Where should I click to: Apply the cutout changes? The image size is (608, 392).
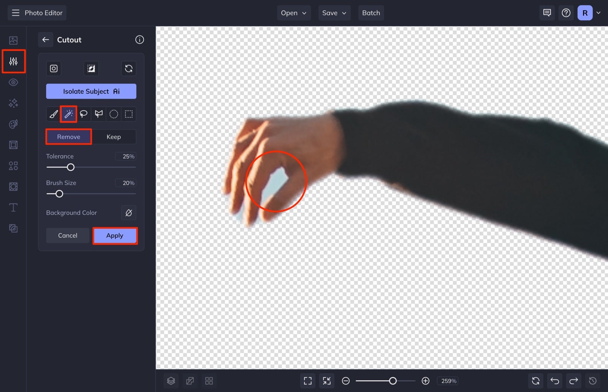click(x=115, y=235)
